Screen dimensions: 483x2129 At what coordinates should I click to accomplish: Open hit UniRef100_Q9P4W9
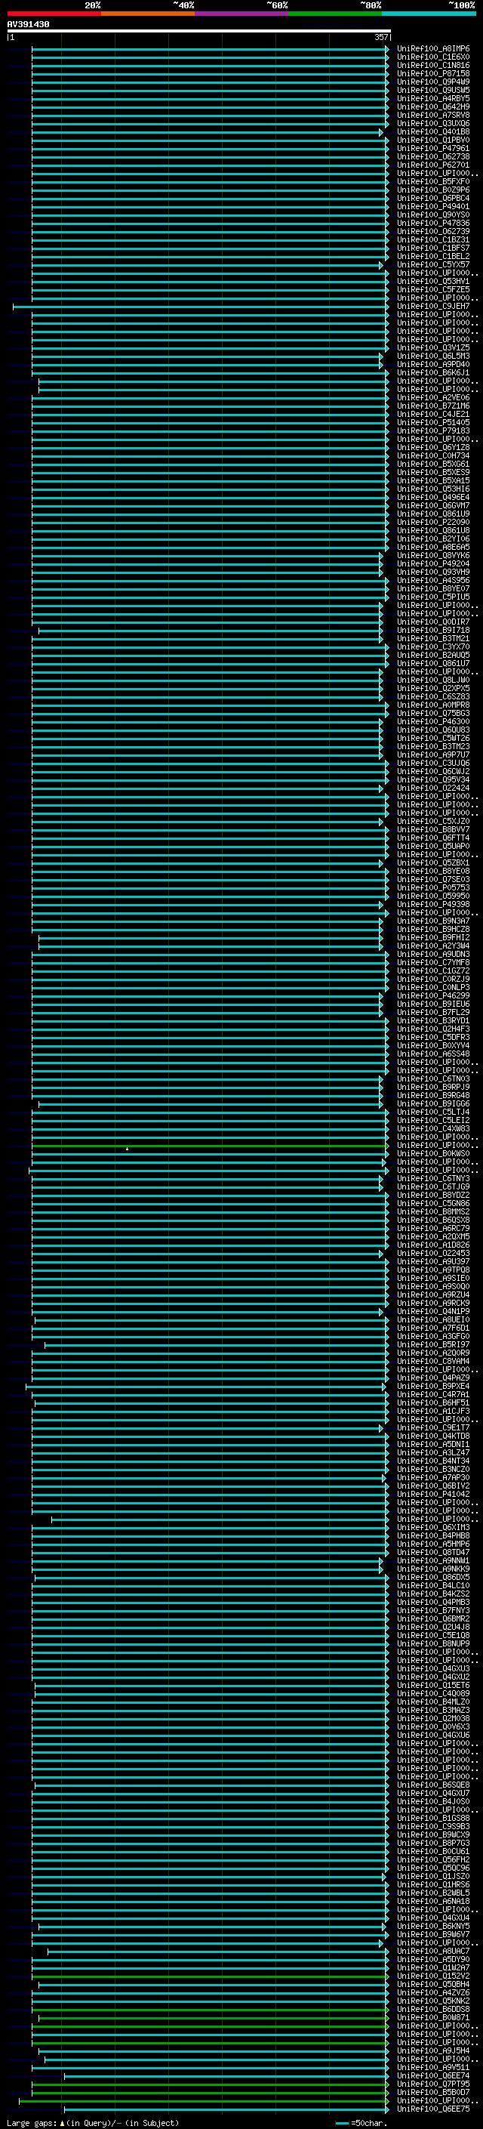click(x=432, y=82)
